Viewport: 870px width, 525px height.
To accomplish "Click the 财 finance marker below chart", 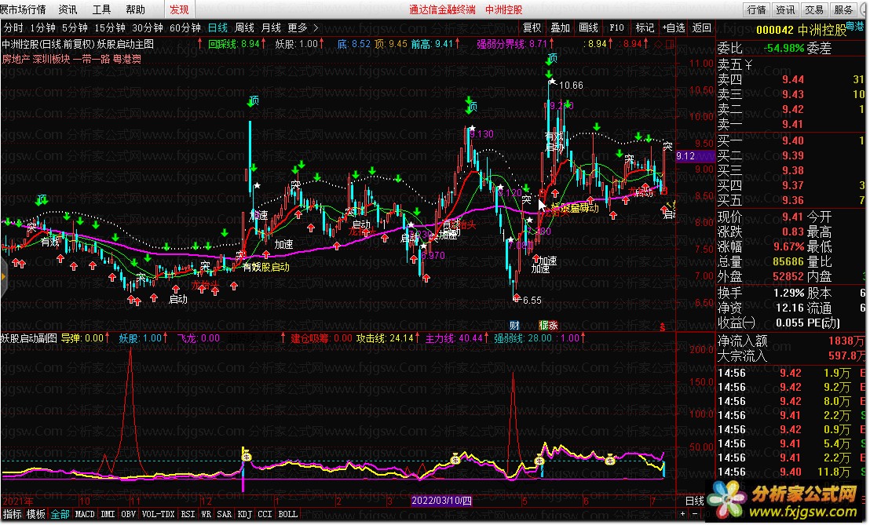I will tap(514, 326).
